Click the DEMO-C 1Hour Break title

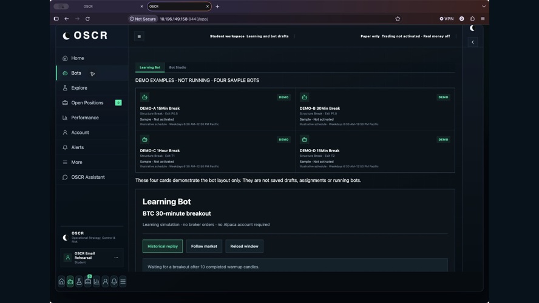coord(160,151)
